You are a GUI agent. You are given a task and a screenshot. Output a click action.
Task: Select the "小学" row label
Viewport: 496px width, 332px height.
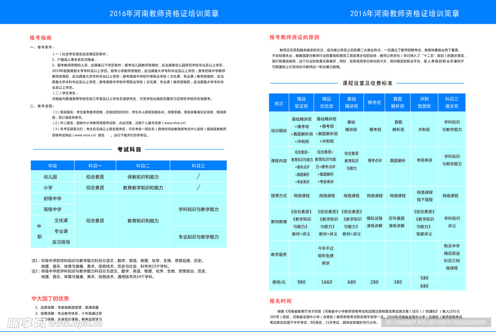coord(48,187)
